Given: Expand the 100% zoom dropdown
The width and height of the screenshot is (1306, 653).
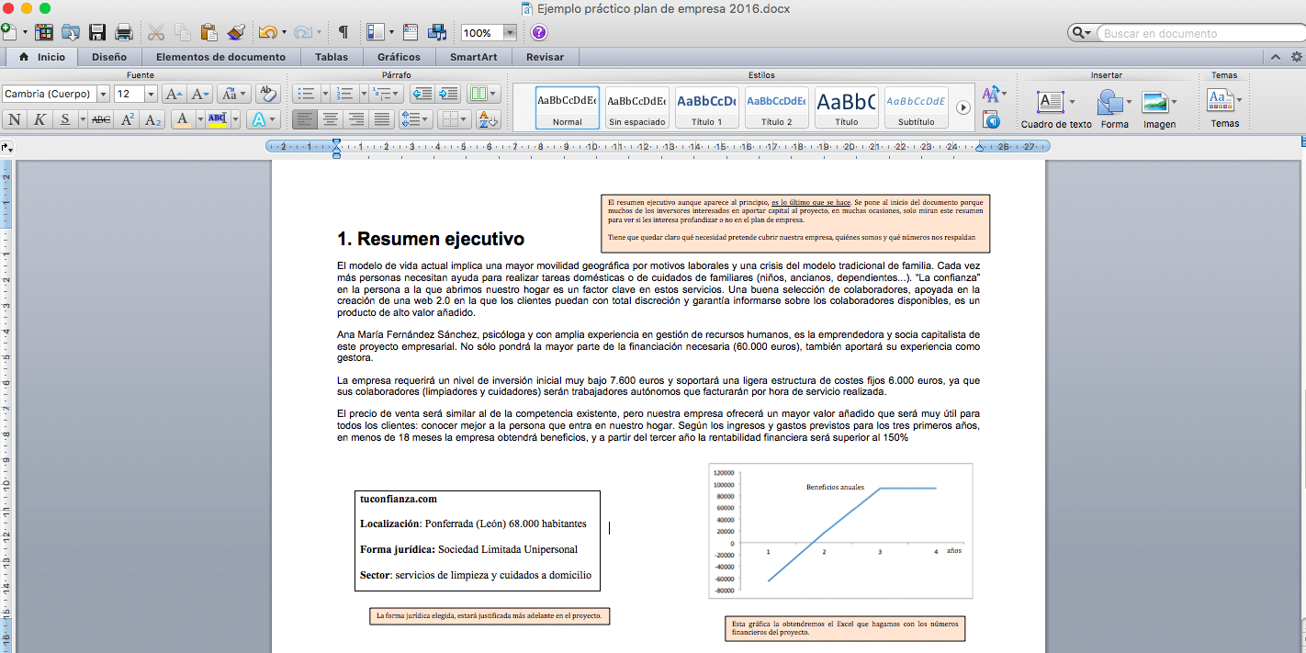Looking at the screenshot, I should [510, 33].
